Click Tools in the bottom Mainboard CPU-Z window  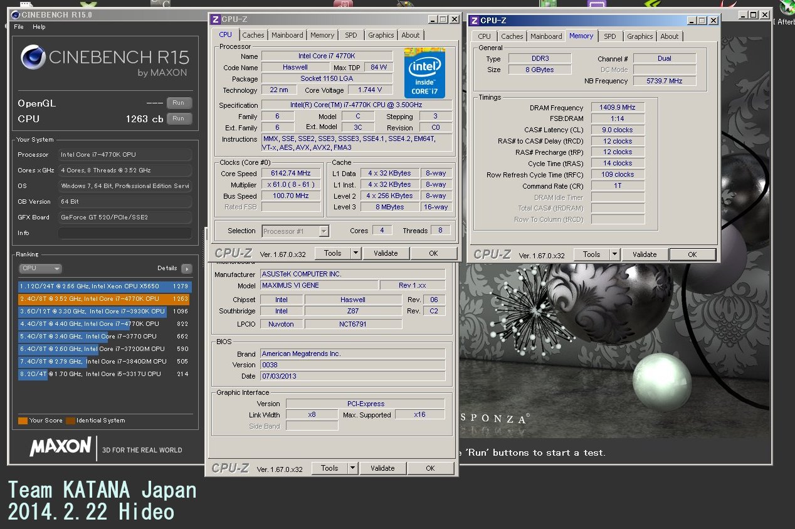(x=329, y=468)
